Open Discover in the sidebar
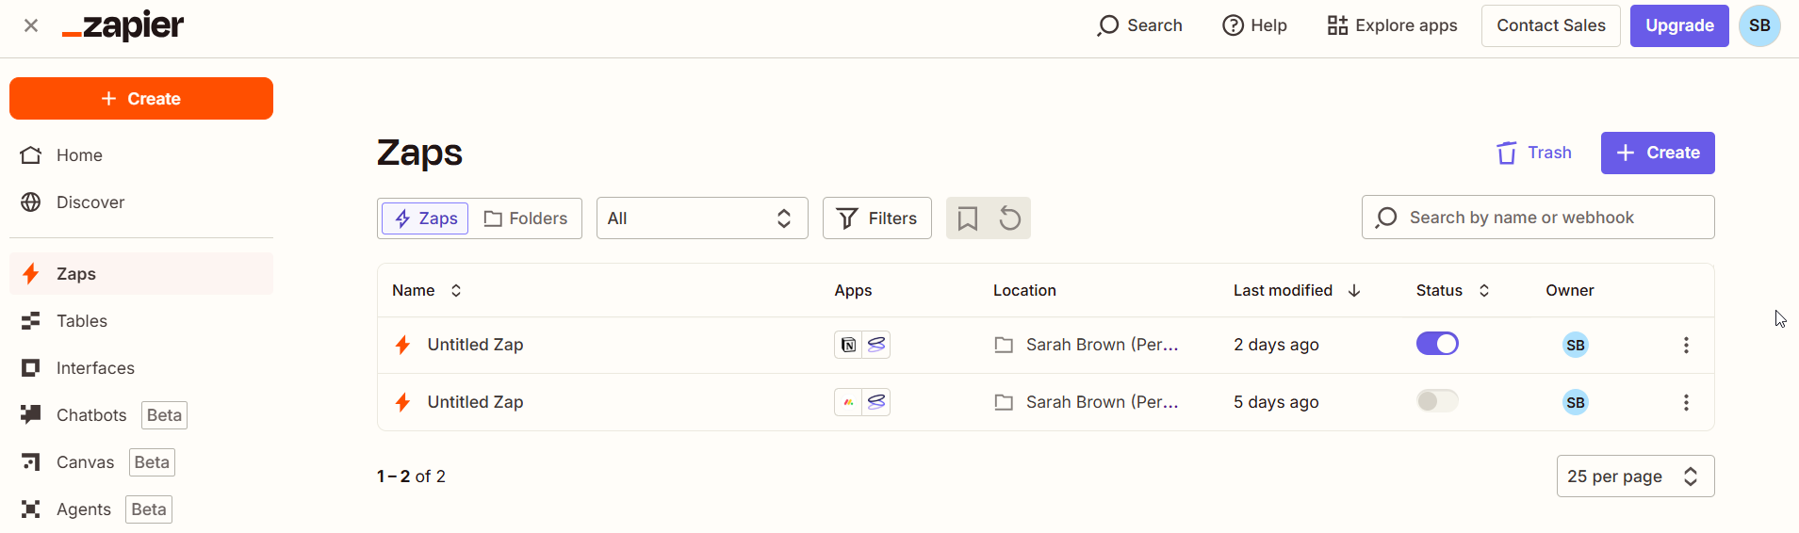 pyautogui.click(x=141, y=202)
